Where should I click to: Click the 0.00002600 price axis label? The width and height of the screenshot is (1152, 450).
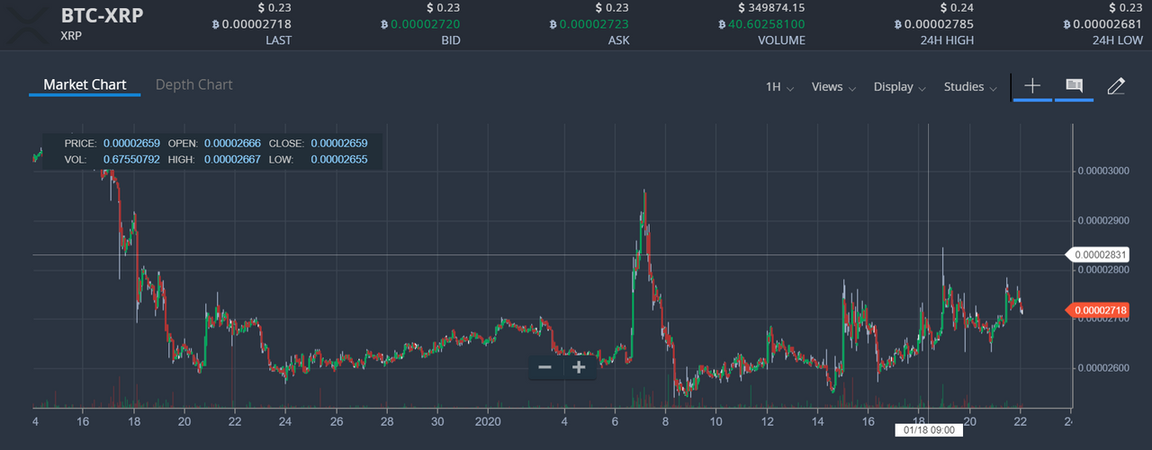point(1103,368)
